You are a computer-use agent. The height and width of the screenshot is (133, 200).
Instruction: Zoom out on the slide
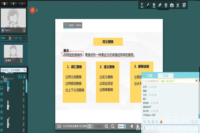click(113, 126)
